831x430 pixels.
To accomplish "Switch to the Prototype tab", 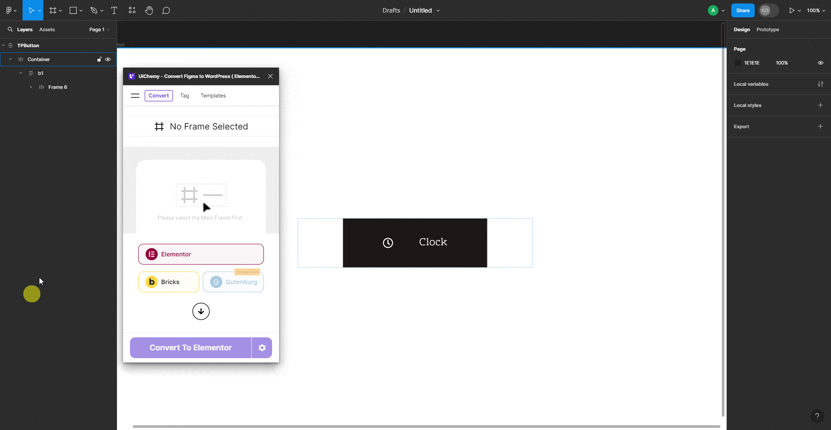I will point(768,29).
